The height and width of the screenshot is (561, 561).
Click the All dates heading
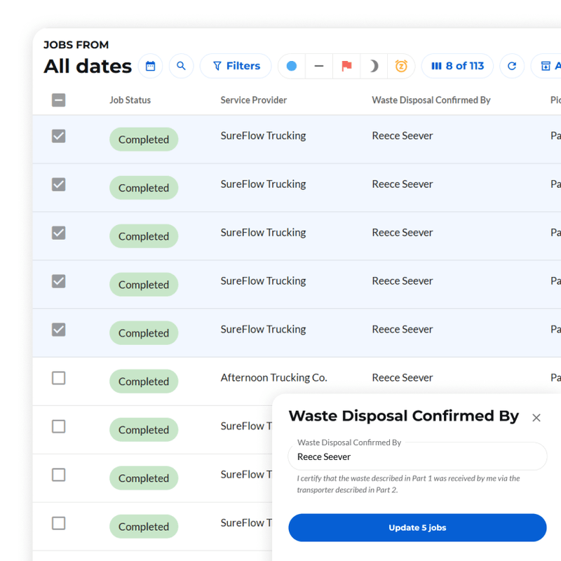(x=88, y=67)
